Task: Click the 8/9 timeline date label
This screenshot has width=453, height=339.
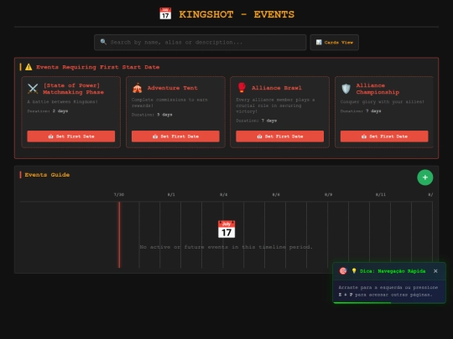Action: (x=329, y=194)
